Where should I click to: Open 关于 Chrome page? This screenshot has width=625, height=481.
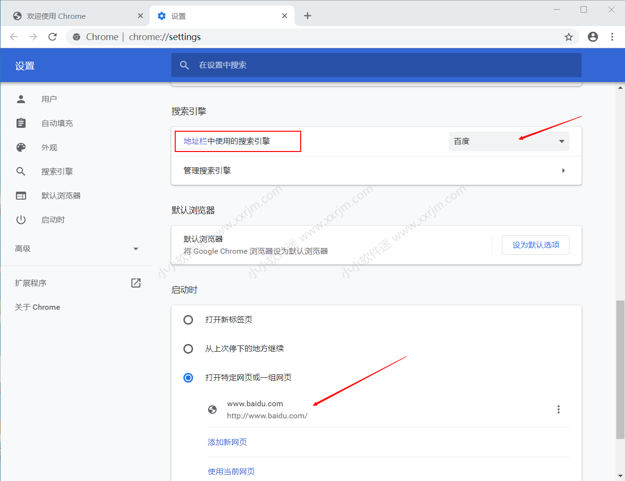pyautogui.click(x=38, y=307)
